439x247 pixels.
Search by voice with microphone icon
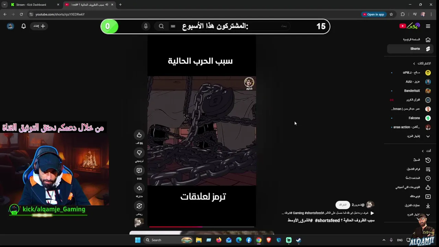[146, 26]
